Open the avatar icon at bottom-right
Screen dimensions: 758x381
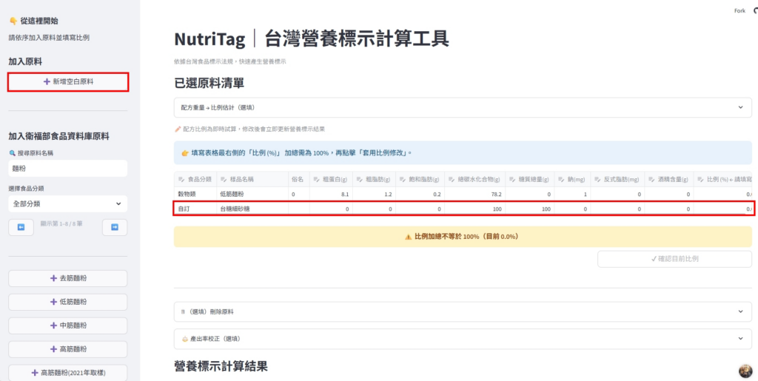tap(745, 371)
